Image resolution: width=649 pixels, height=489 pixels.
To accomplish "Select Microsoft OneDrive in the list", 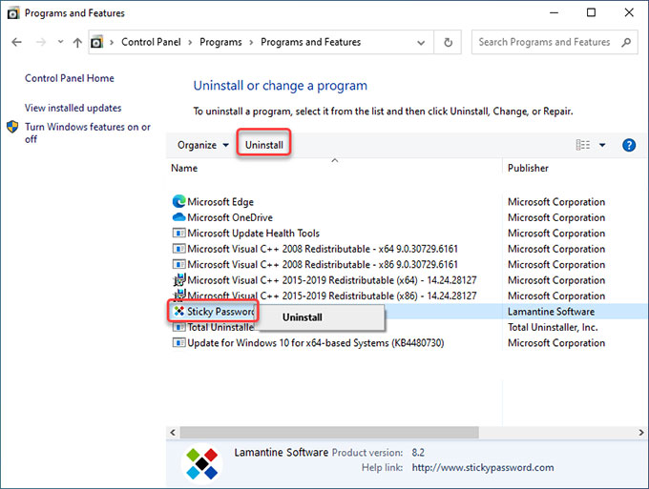I will click(230, 217).
